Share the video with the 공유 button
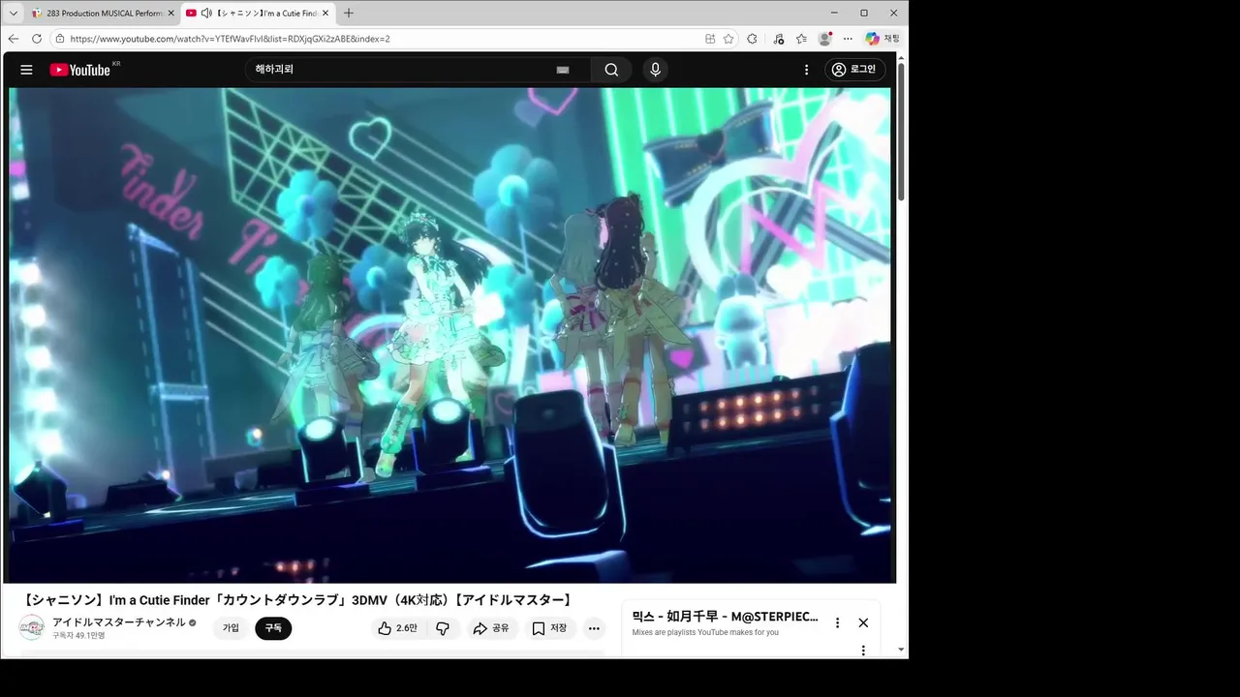 click(491, 628)
